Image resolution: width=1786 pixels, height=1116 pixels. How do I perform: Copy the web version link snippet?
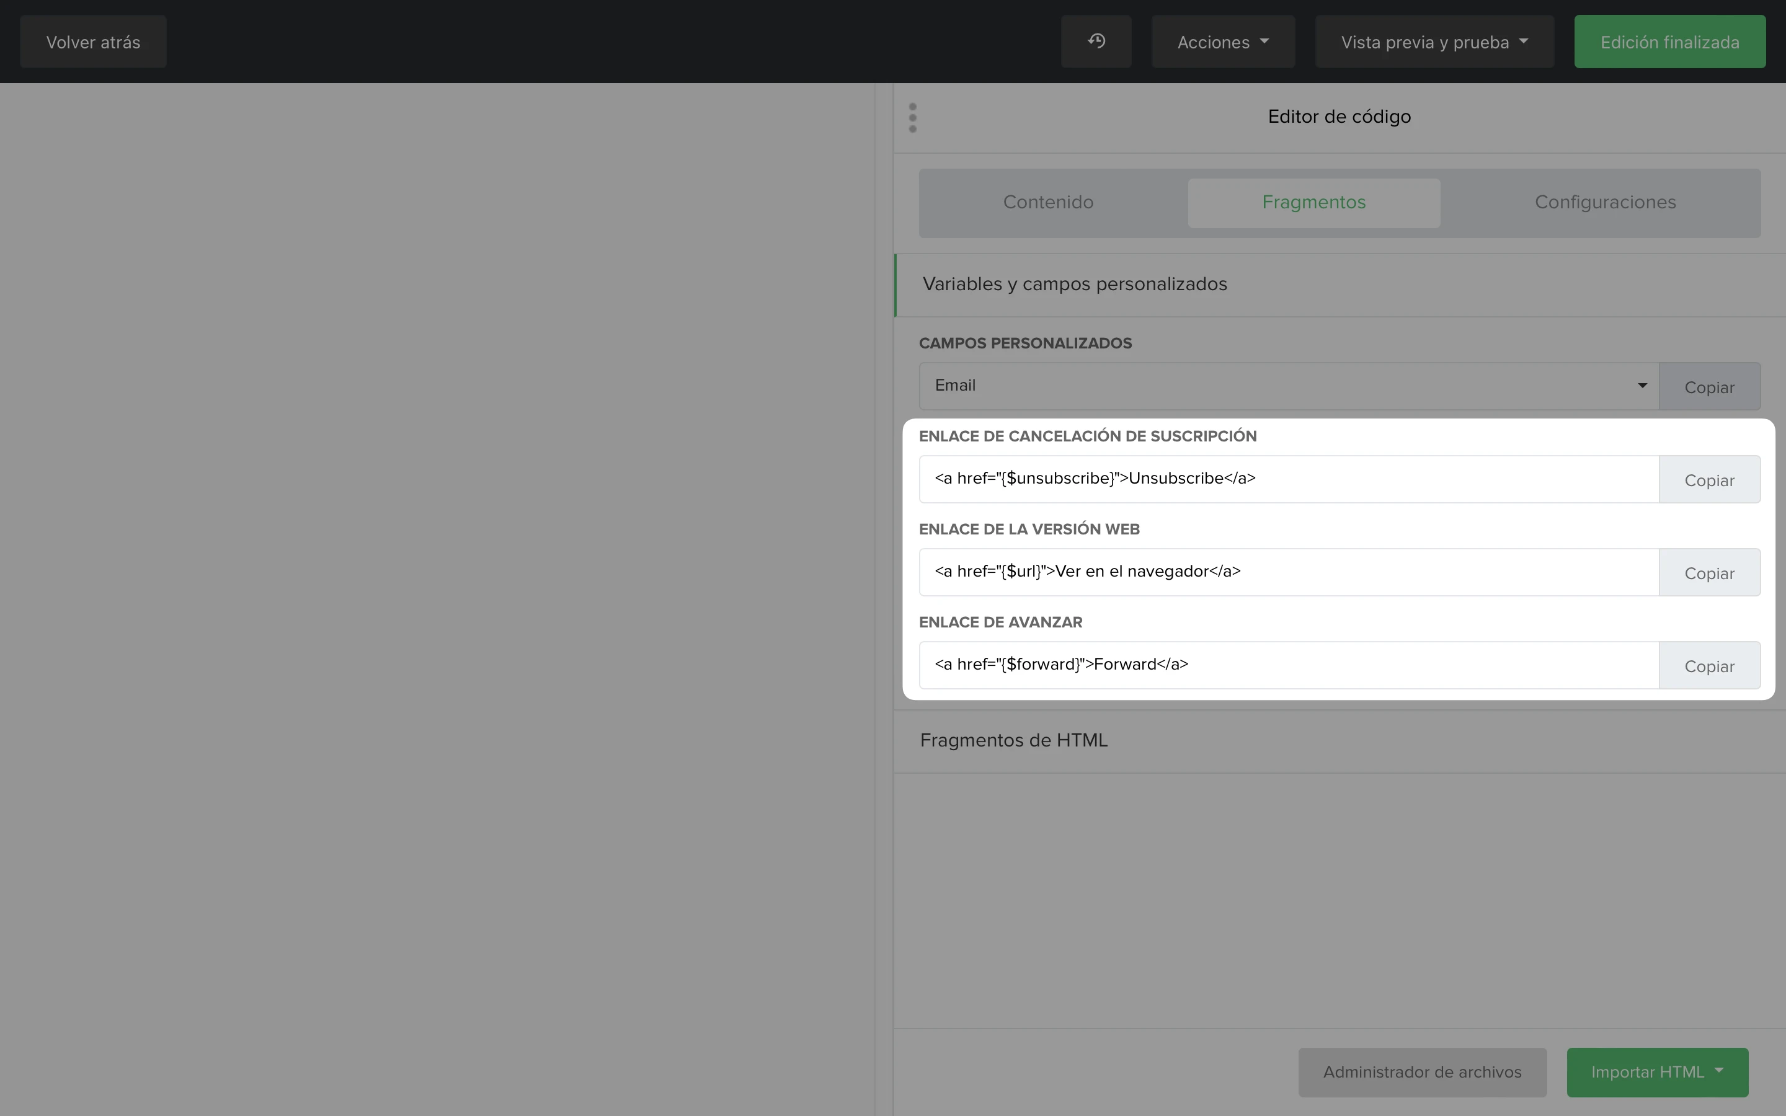point(1708,573)
